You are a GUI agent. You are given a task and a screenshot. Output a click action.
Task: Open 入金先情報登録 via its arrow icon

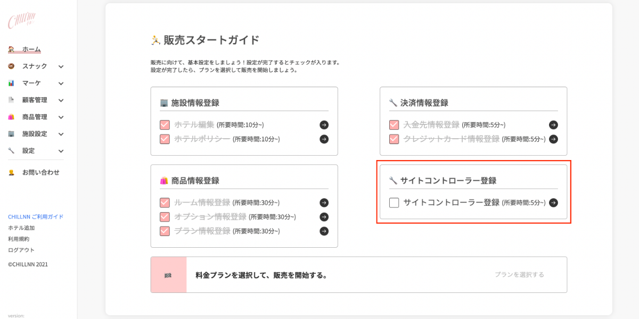pos(553,125)
